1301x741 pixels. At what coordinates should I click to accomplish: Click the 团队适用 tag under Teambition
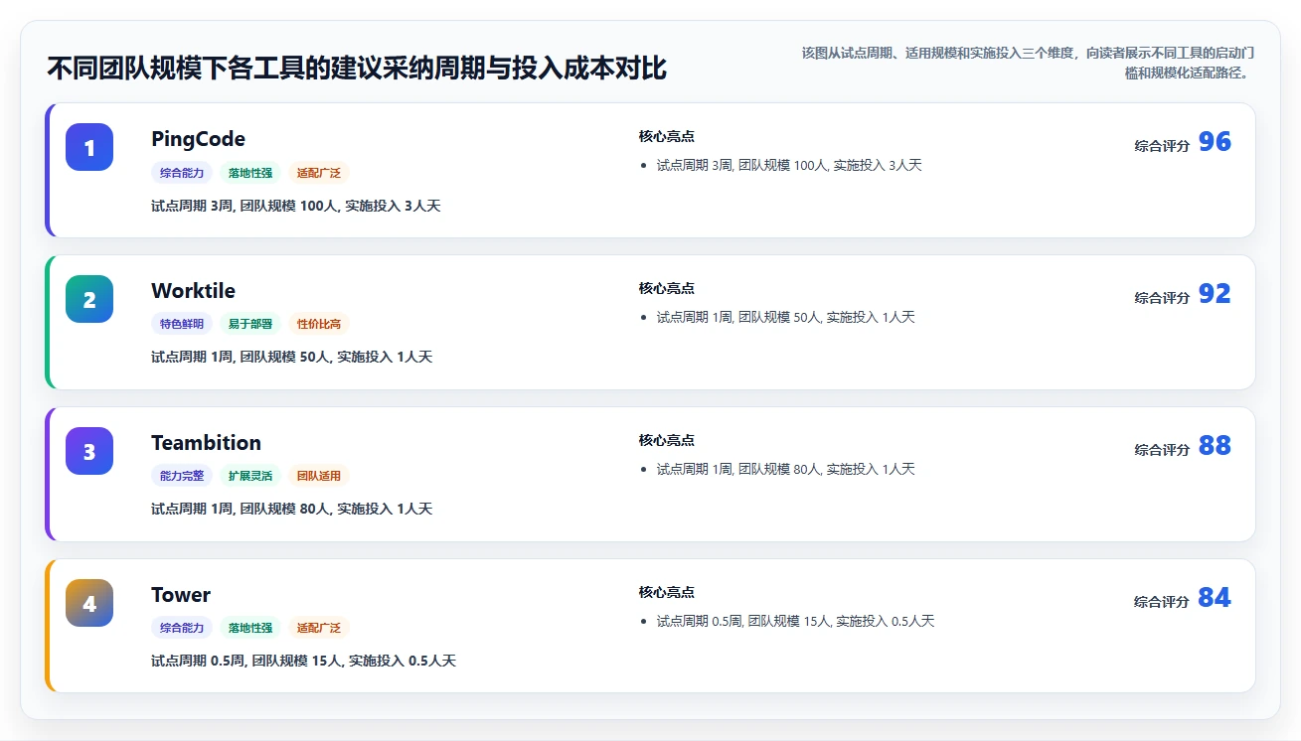pos(319,476)
